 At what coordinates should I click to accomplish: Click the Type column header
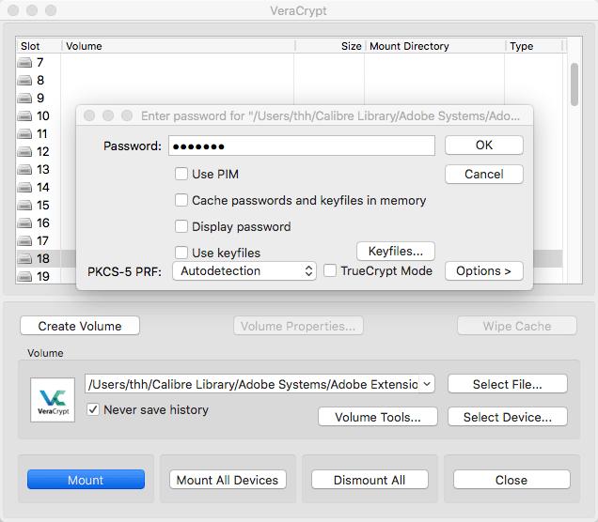click(x=534, y=46)
